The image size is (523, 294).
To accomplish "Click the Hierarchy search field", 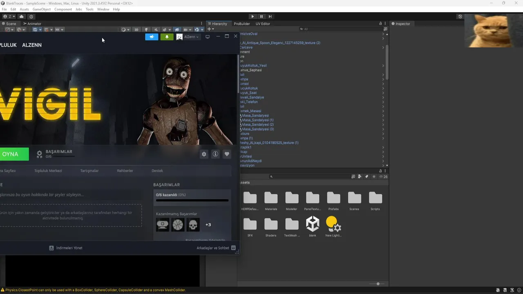I will tap(341, 29).
